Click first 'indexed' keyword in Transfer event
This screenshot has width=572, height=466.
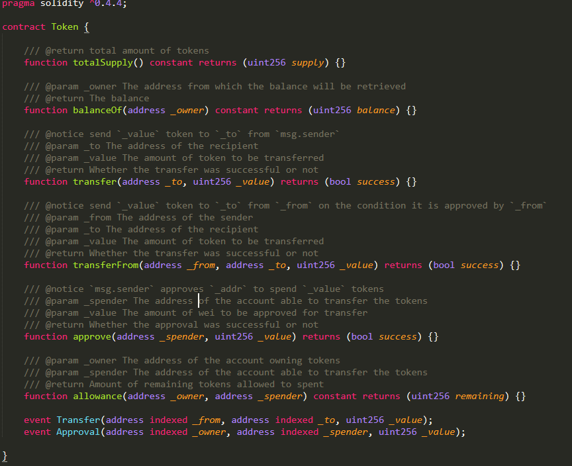click(169, 420)
